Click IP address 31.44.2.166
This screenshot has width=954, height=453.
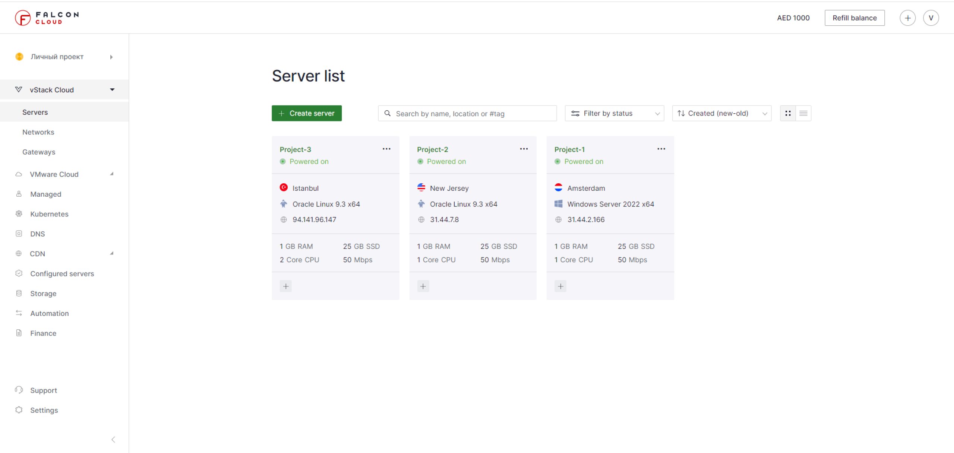pos(586,219)
